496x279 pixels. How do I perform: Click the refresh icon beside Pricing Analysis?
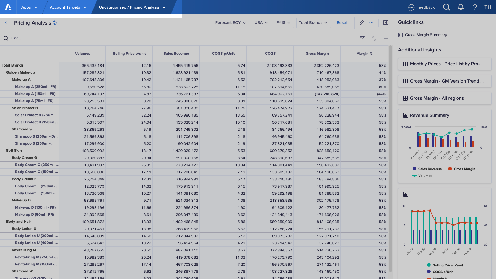pyautogui.click(x=55, y=23)
